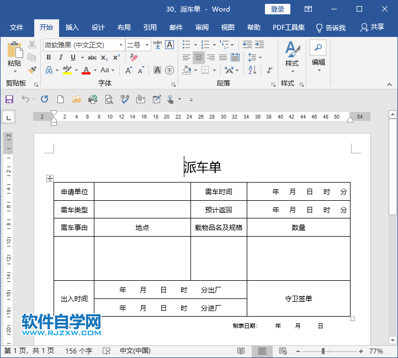Collapse the ribbon with chevron
This screenshot has height=358, width=398.
tap(389, 84)
